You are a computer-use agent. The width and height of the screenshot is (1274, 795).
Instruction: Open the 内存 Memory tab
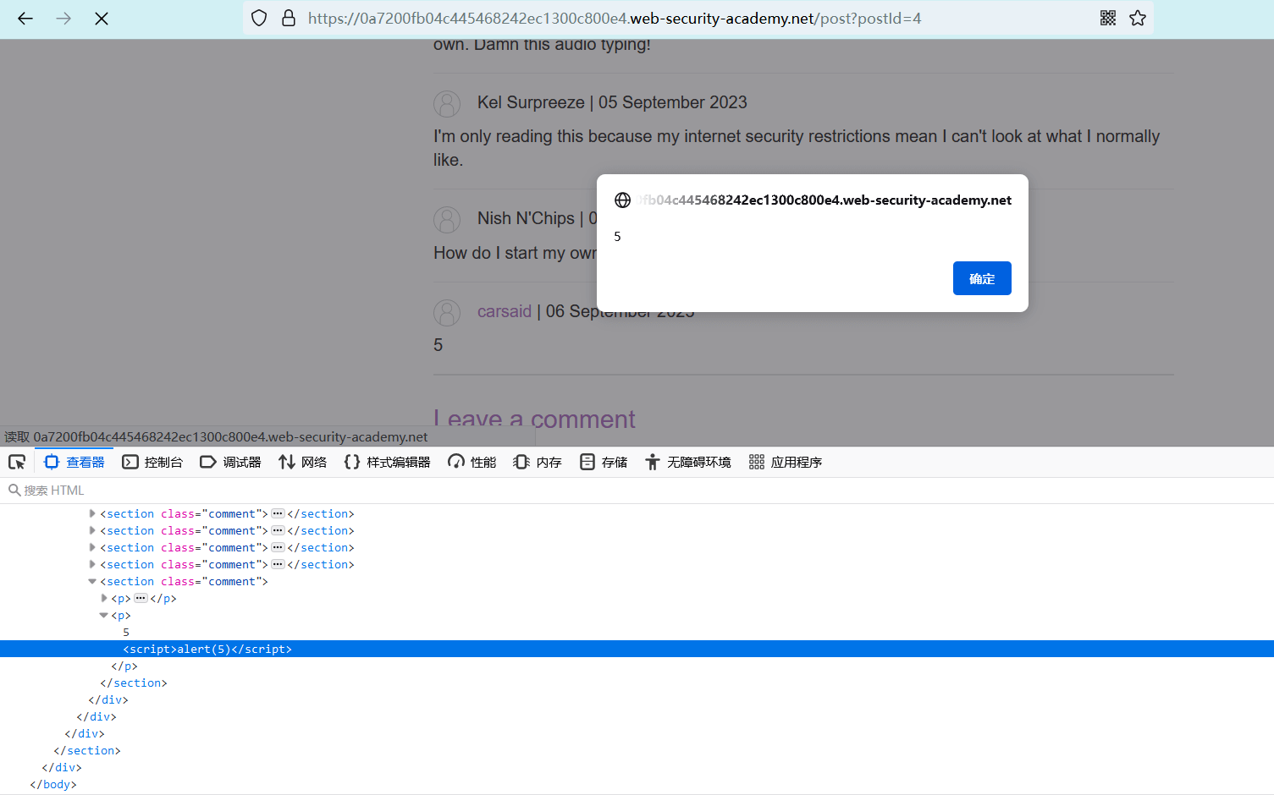538,462
